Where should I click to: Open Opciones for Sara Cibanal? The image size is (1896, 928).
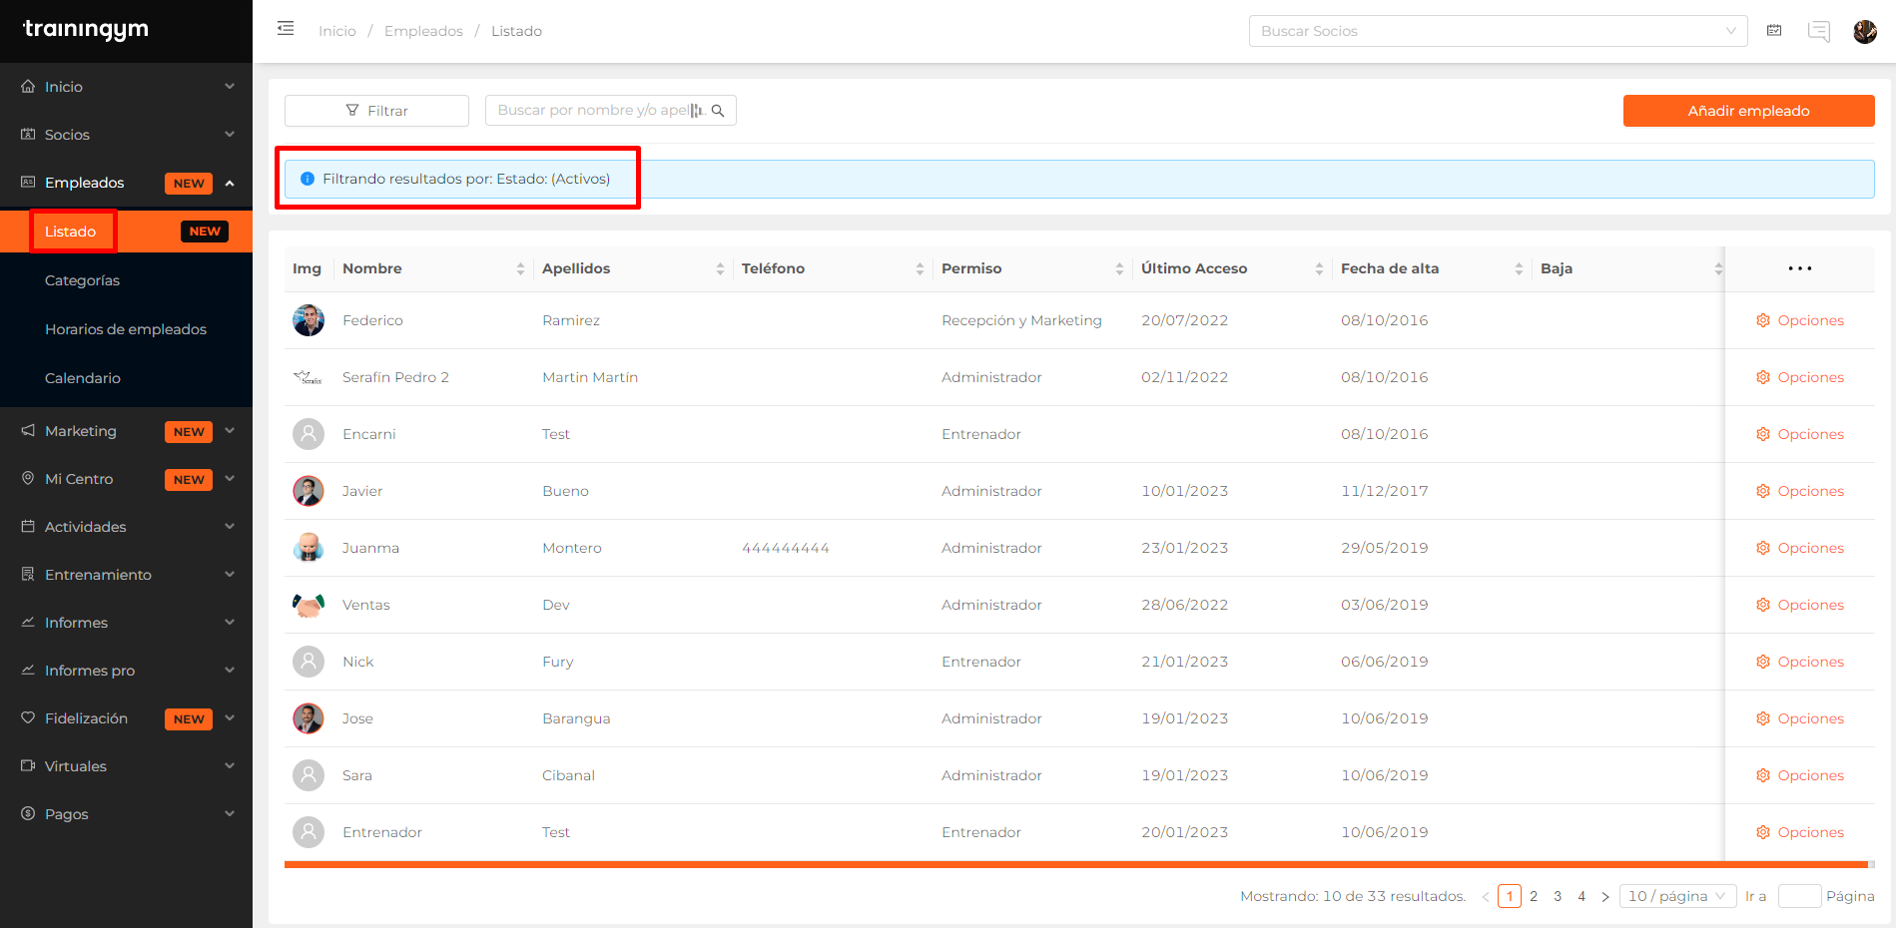[1800, 775]
